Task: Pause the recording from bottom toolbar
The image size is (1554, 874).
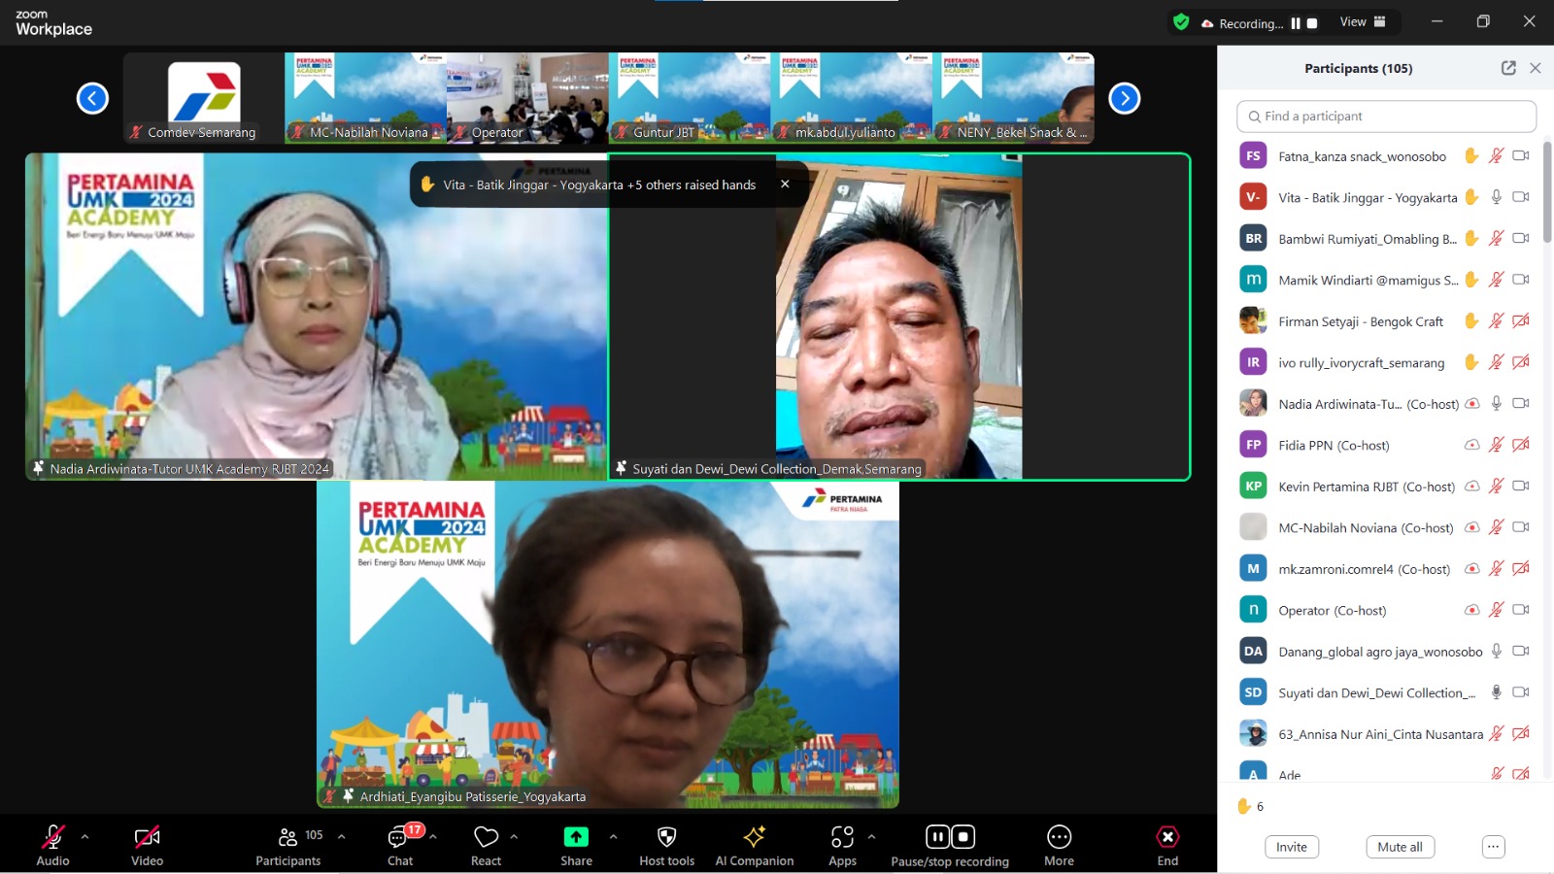Action: [x=937, y=836]
